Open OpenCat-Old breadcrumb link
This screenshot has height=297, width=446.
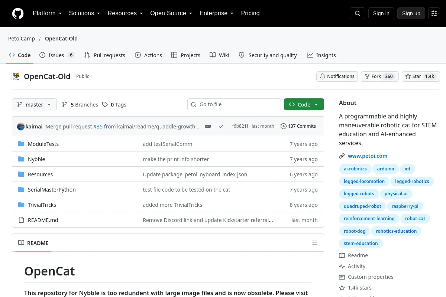tap(61, 39)
